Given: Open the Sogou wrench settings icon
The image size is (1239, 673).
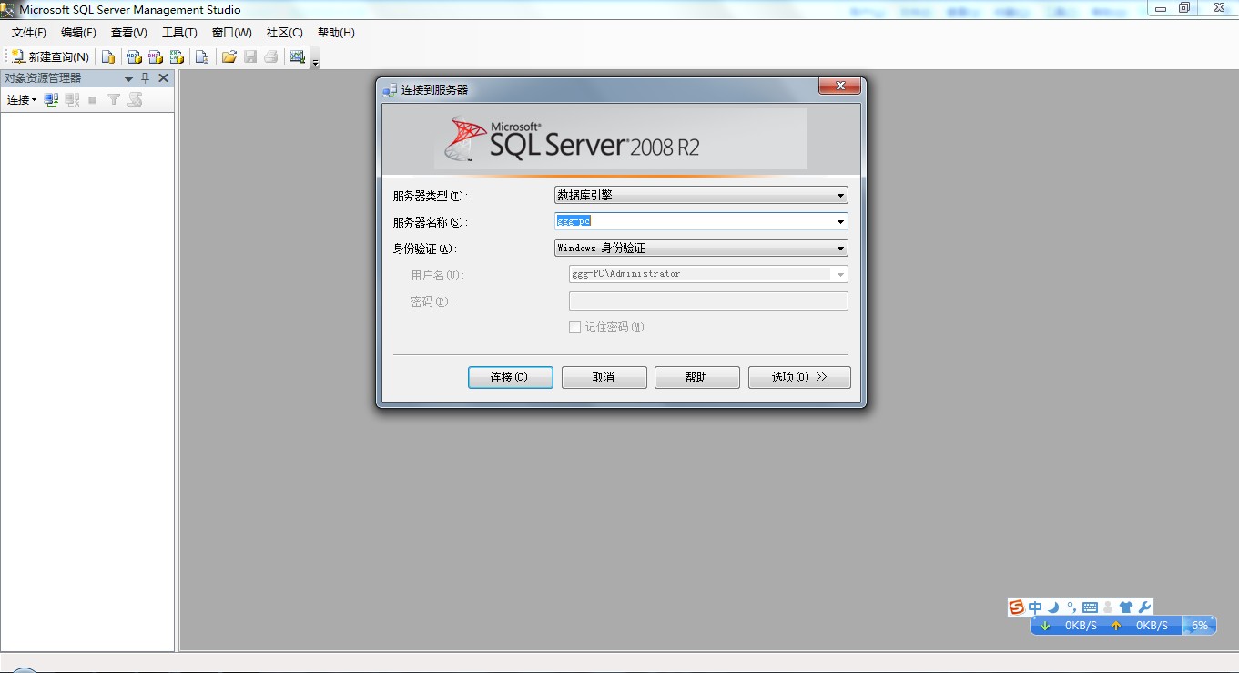Looking at the screenshot, I should (x=1145, y=607).
